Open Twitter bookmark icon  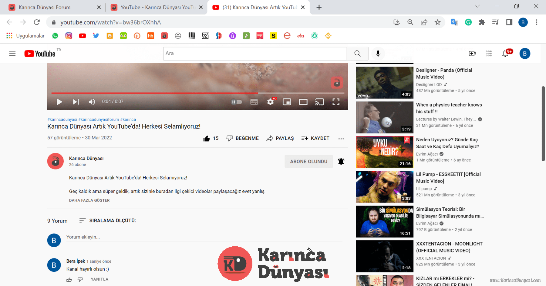[96, 36]
